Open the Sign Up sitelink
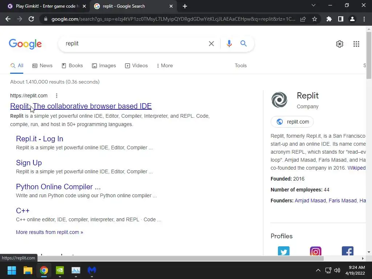 pyautogui.click(x=29, y=163)
